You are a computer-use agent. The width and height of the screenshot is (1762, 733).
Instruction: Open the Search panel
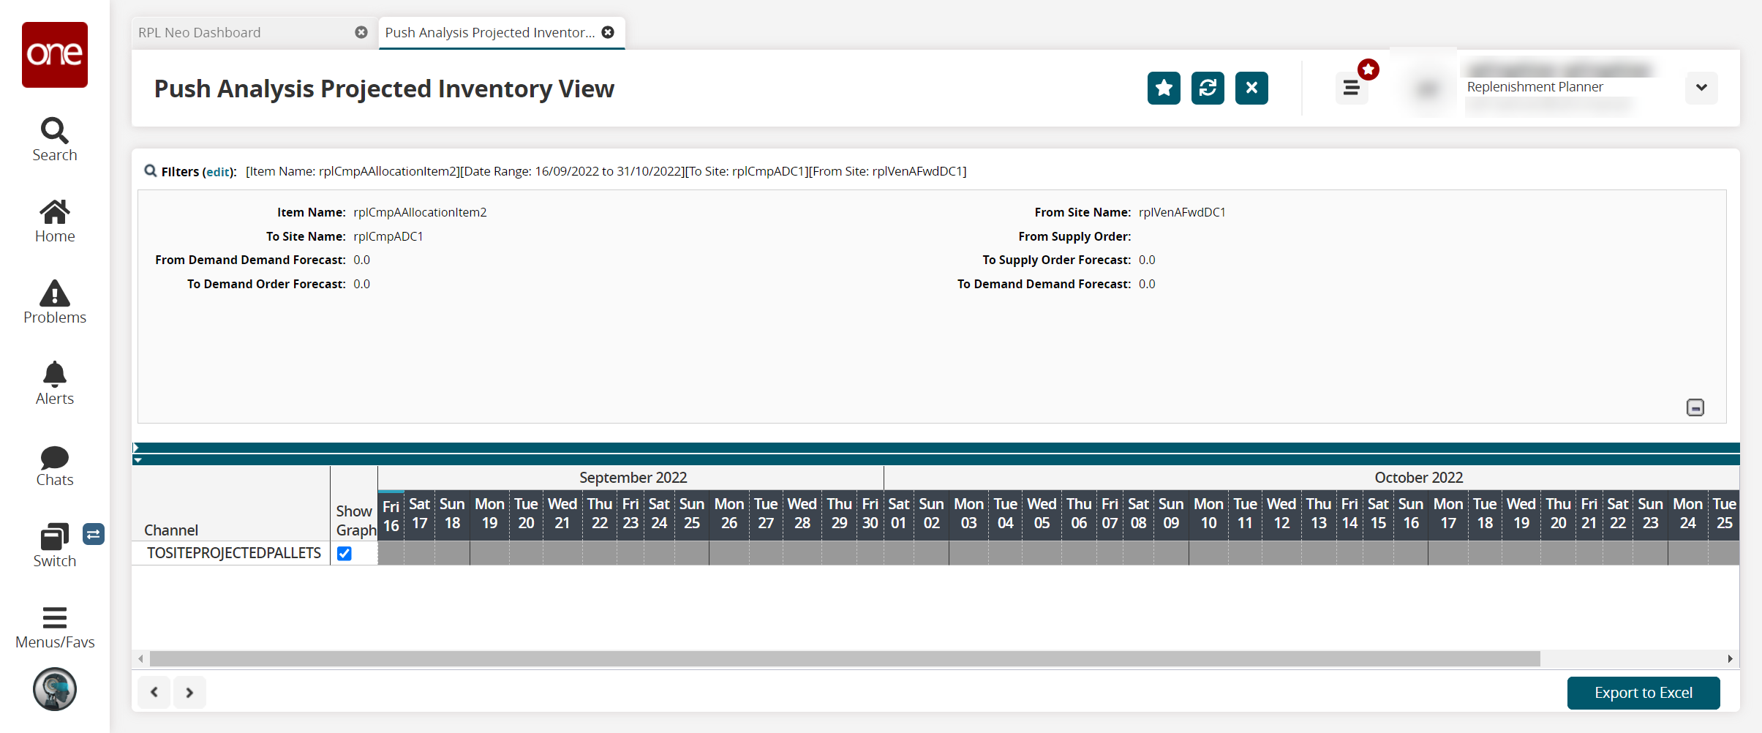[x=55, y=140]
